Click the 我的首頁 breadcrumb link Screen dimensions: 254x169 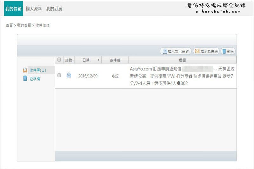tap(24, 25)
